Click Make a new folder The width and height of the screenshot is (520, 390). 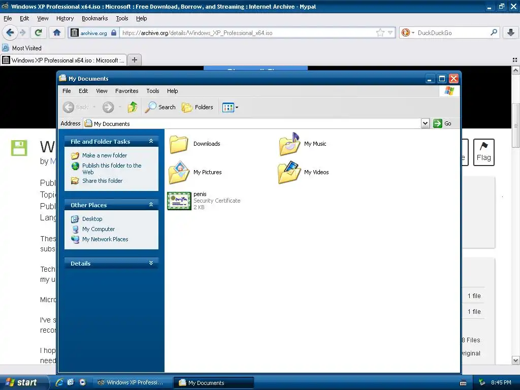pyautogui.click(x=105, y=155)
